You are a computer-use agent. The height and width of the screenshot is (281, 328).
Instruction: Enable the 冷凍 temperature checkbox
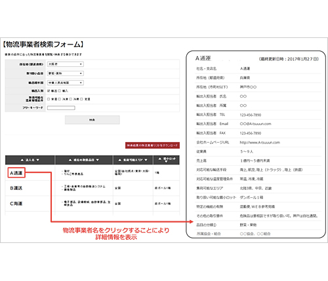coord(60,99)
